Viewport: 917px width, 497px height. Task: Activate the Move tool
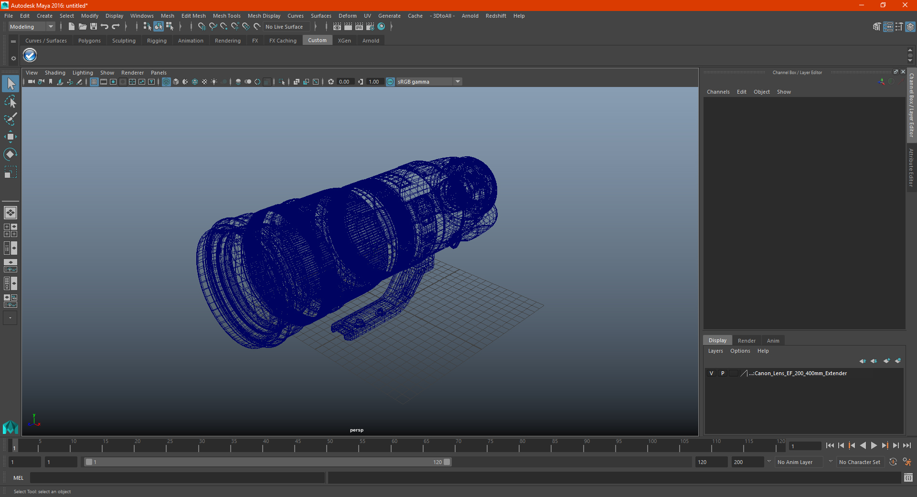tap(11, 137)
